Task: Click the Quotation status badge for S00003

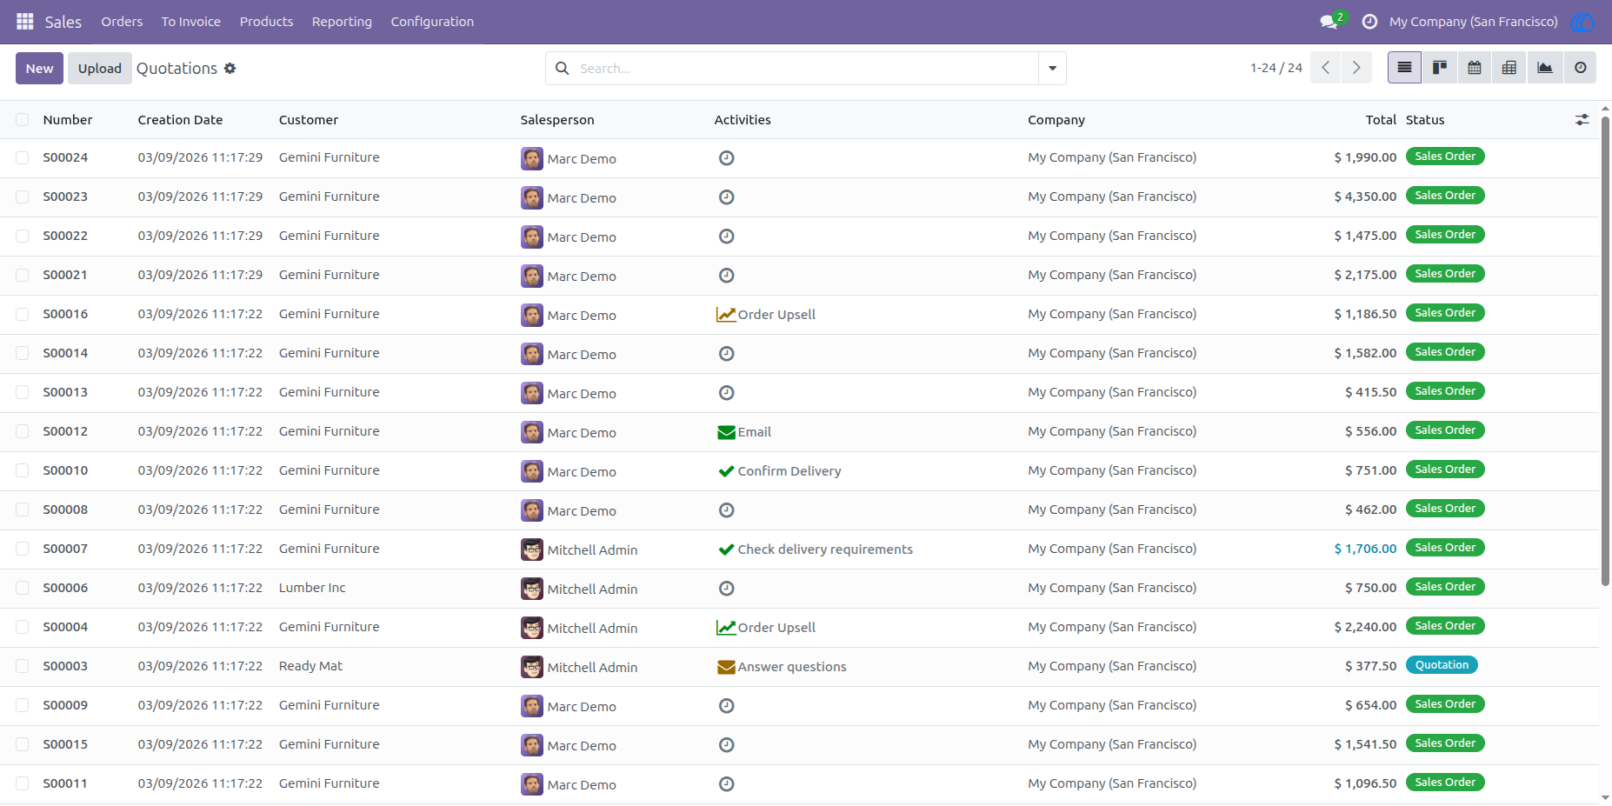Action: 1442,665
